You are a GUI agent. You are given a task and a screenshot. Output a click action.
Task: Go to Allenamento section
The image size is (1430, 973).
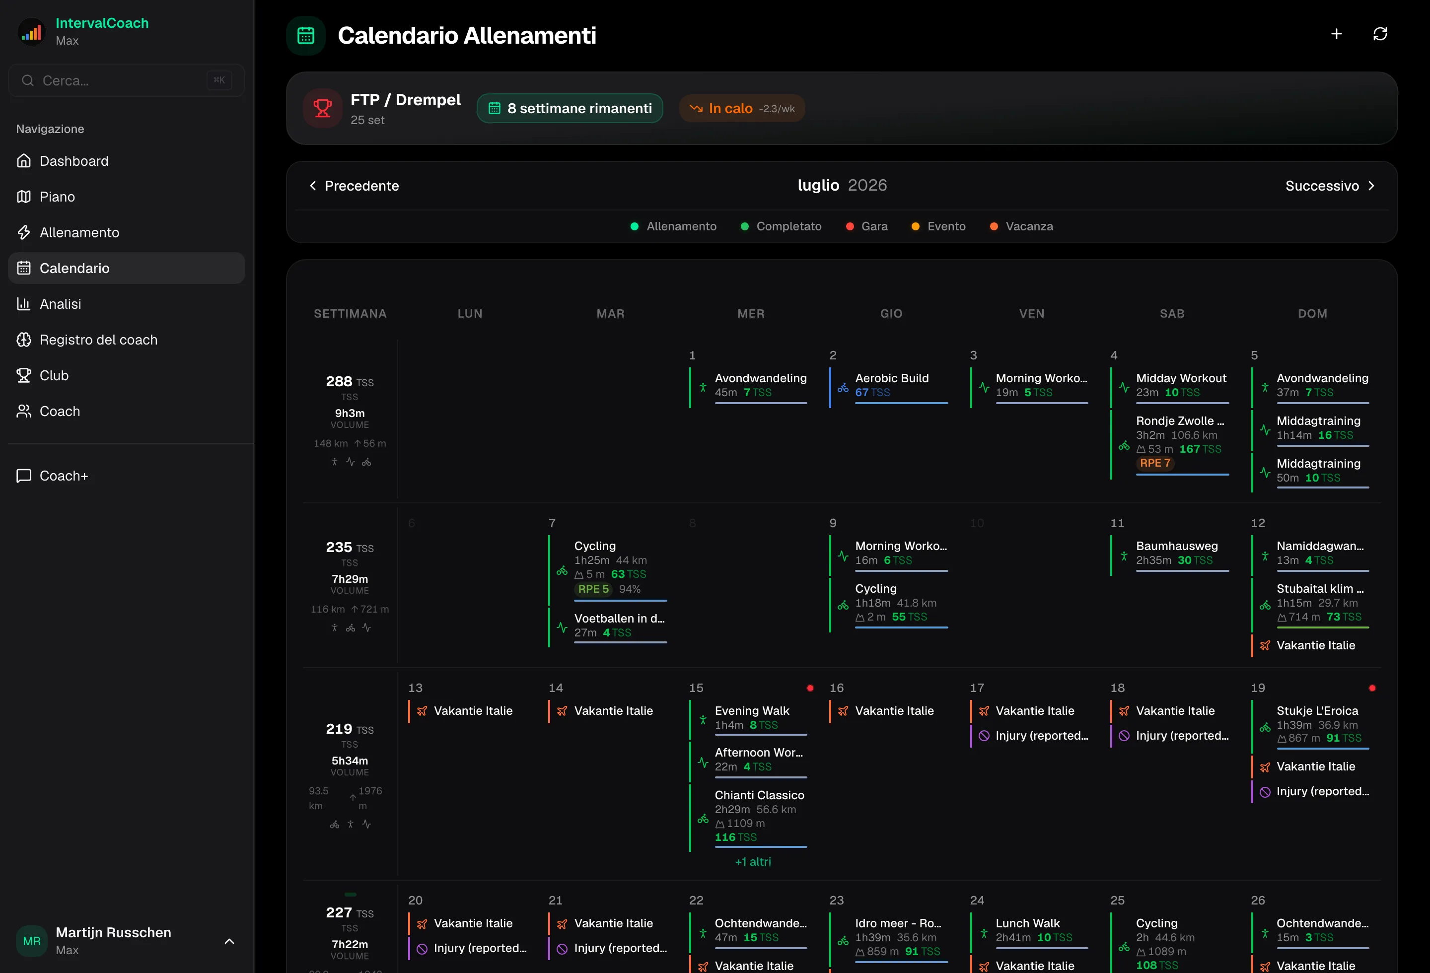[126, 232]
